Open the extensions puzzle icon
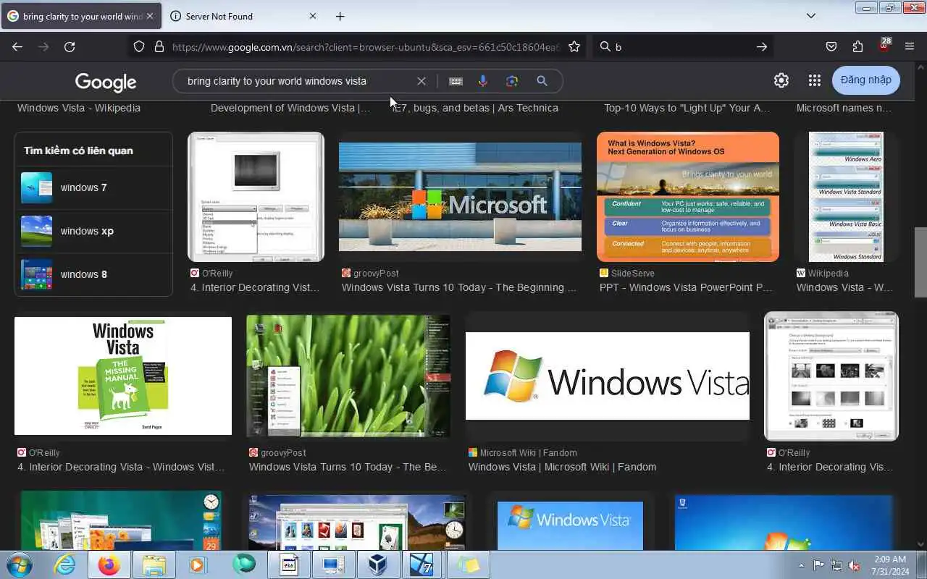 click(857, 46)
